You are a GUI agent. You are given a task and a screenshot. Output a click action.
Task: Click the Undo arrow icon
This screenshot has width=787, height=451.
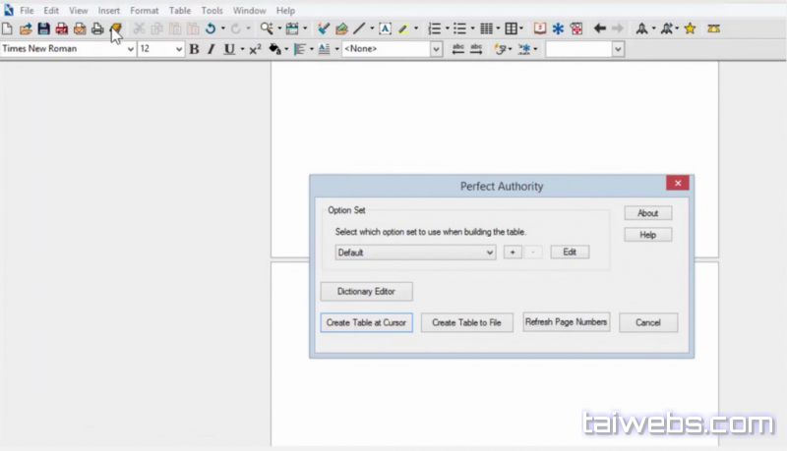[x=211, y=29]
